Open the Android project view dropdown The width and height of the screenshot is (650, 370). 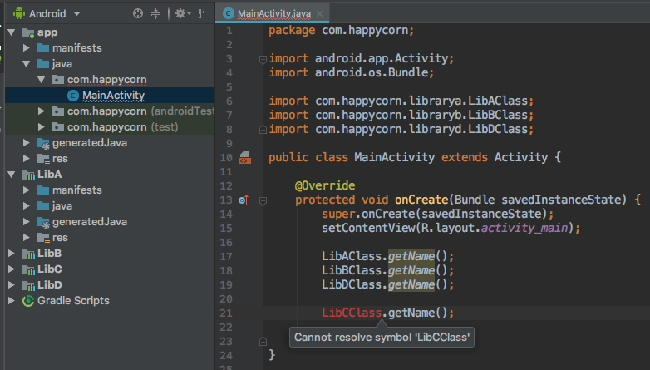click(x=76, y=14)
